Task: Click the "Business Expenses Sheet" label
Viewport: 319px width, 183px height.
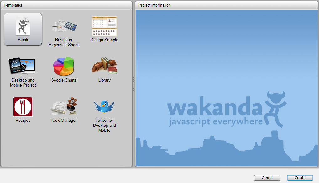Action: click(64, 42)
